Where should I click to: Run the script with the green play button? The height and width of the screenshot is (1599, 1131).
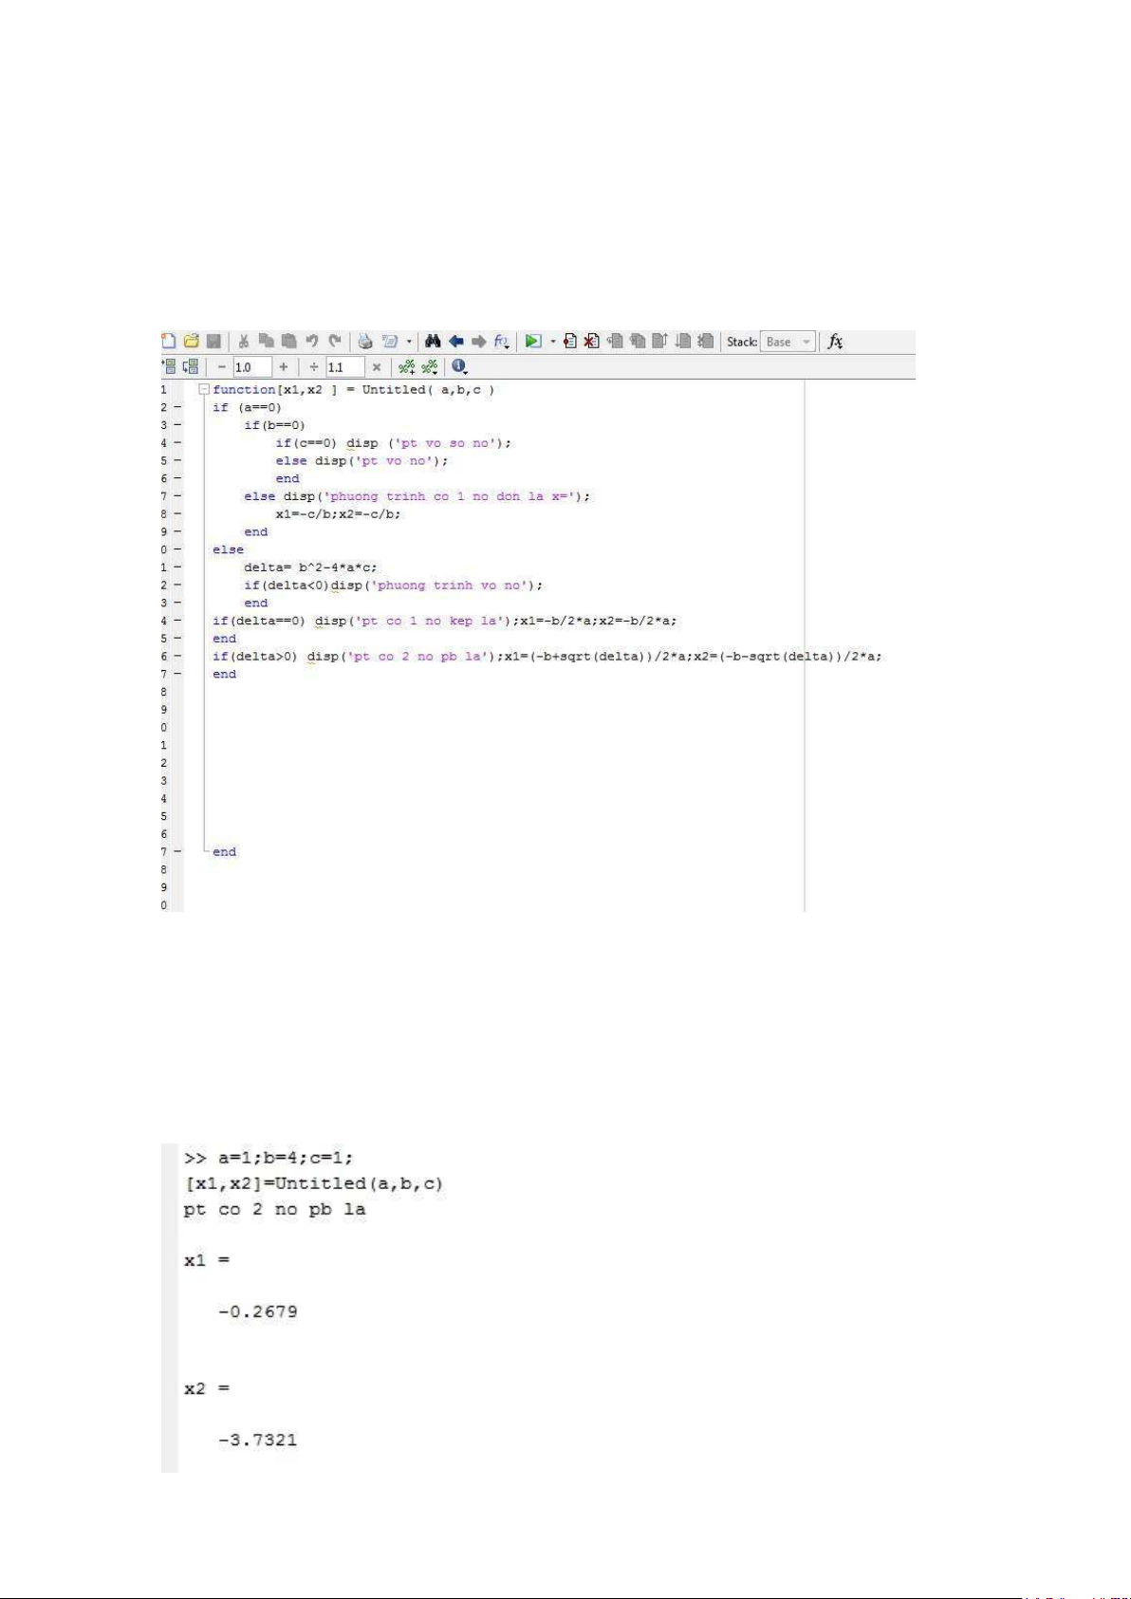533,342
